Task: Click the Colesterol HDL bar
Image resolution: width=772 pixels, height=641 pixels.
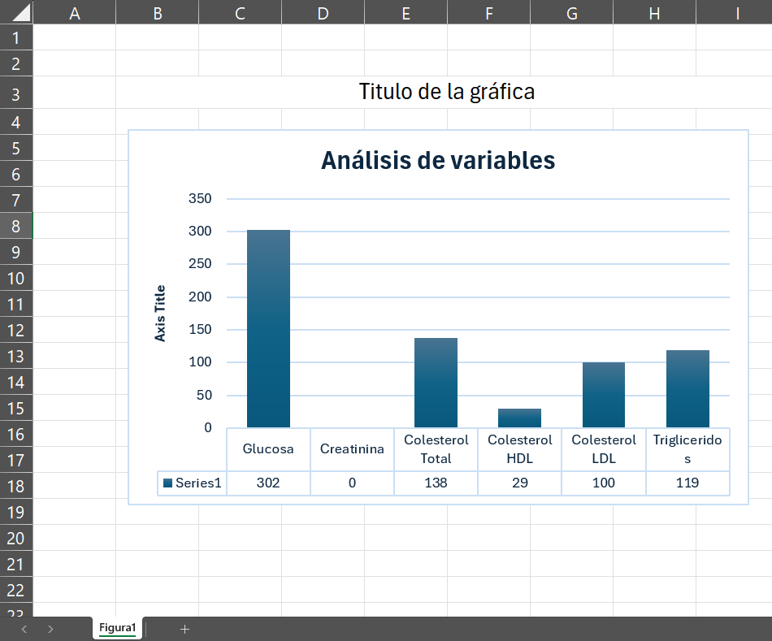Action: tap(519, 418)
